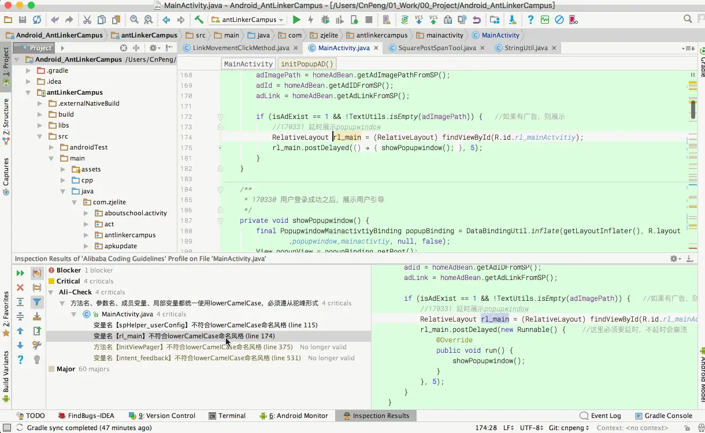Go to next problem with down arrow
Viewport: 705px width, 433px height.
tap(20, 345)
